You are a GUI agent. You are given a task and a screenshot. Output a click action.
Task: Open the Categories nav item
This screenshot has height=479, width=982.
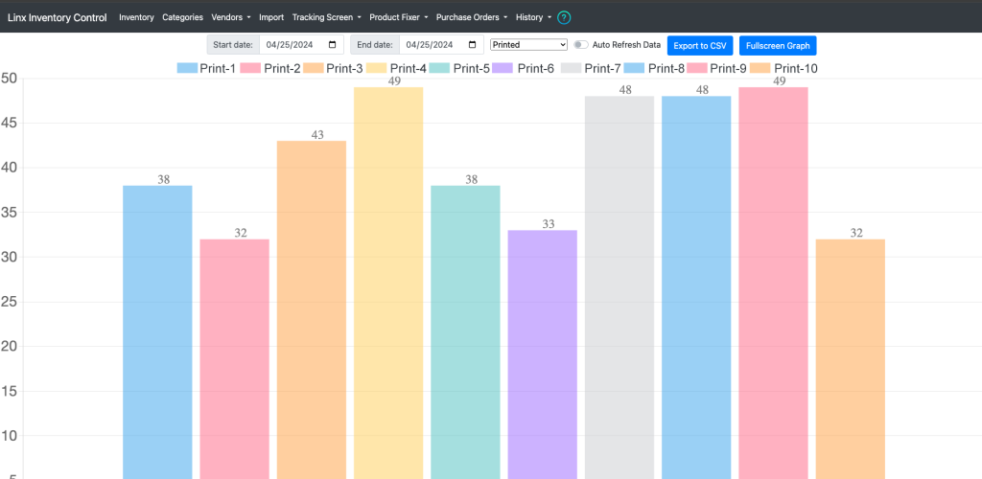(x=183, y=17)
